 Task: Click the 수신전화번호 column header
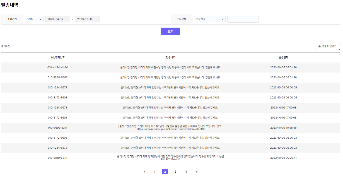point(57,57)
